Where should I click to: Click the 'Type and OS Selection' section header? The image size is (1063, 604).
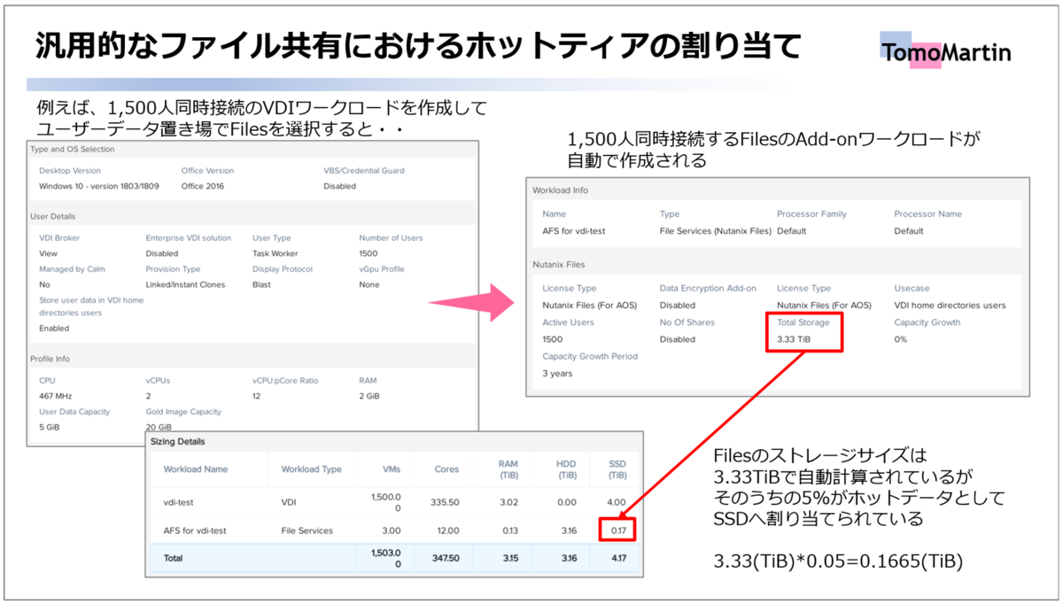[x=73, y=149]
